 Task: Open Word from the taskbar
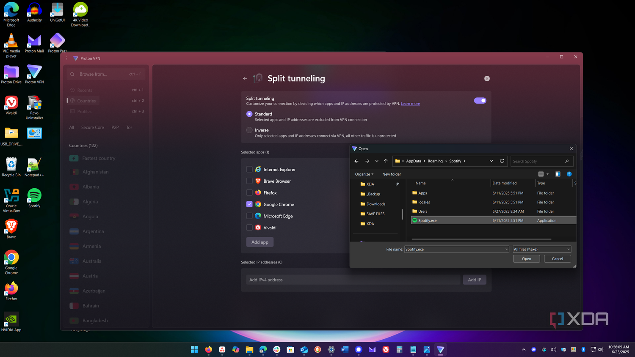tap(345, 349)
